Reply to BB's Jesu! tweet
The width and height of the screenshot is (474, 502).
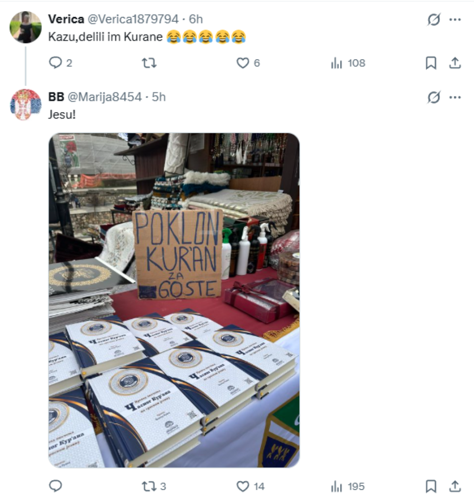coord(56,486)
